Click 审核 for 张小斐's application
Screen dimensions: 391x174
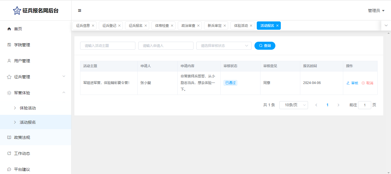[352, 83]
